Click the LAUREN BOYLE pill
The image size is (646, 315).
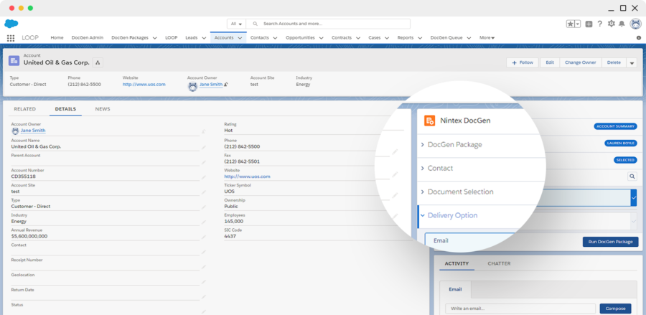point(621,144)
